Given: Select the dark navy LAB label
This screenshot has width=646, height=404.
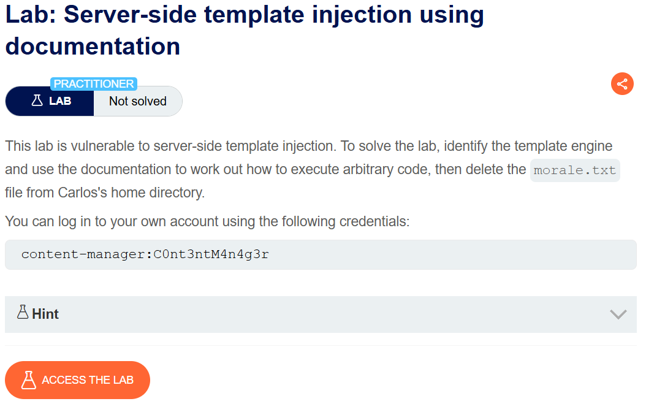Looking at the screenshot, I should pyautogui.click(x=49, y=101).
